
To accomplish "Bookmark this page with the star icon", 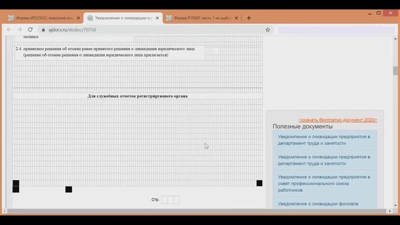I will [x=267, y=29].
